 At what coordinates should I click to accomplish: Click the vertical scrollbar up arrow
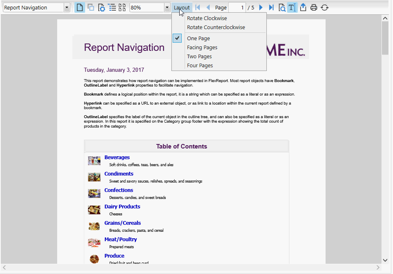(x=385, y=18)
